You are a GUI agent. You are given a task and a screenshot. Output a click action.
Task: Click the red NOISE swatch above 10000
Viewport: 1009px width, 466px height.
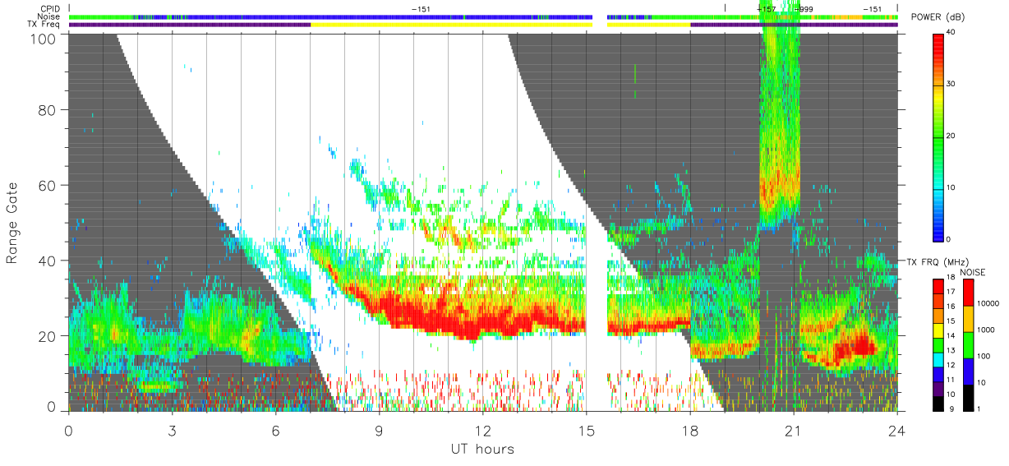coord(970,293)
